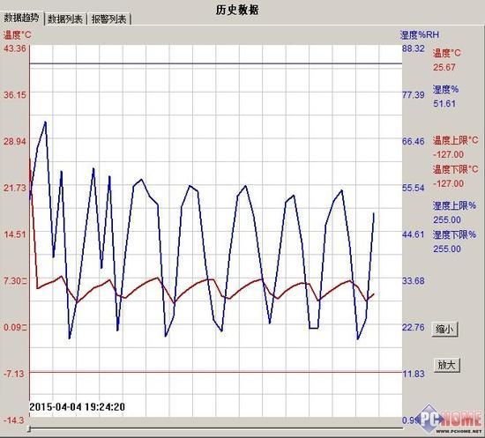This screenshot has height=438, width=485.
Task: Click the timeline slider handle at bottom left
Action: [x=29, y=429]
